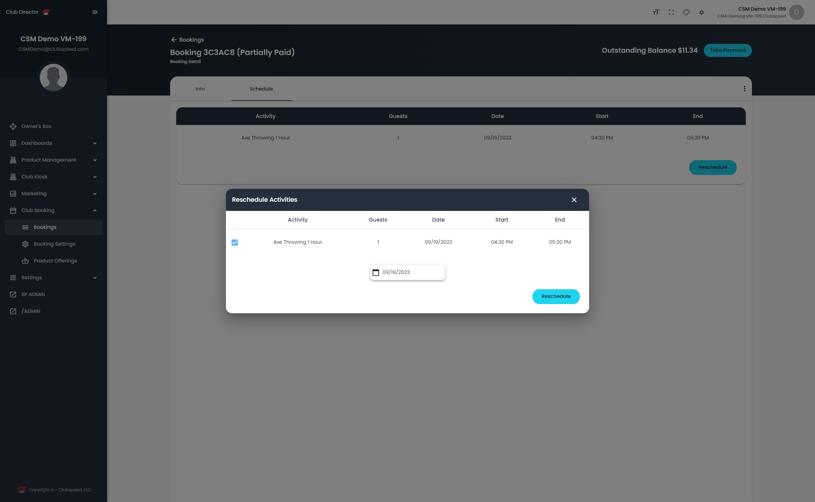Click the Bookings list icon in sidebar

[25, 227]
